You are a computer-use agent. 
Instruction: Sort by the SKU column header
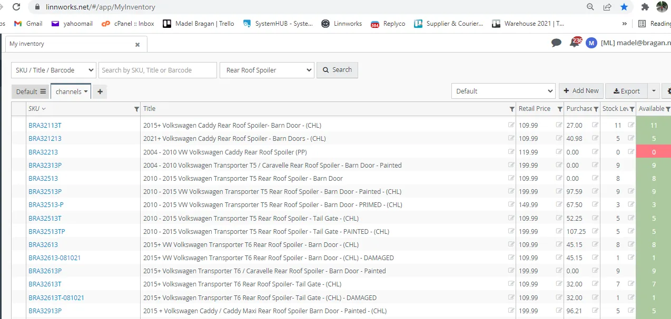(x=37, y=109)
